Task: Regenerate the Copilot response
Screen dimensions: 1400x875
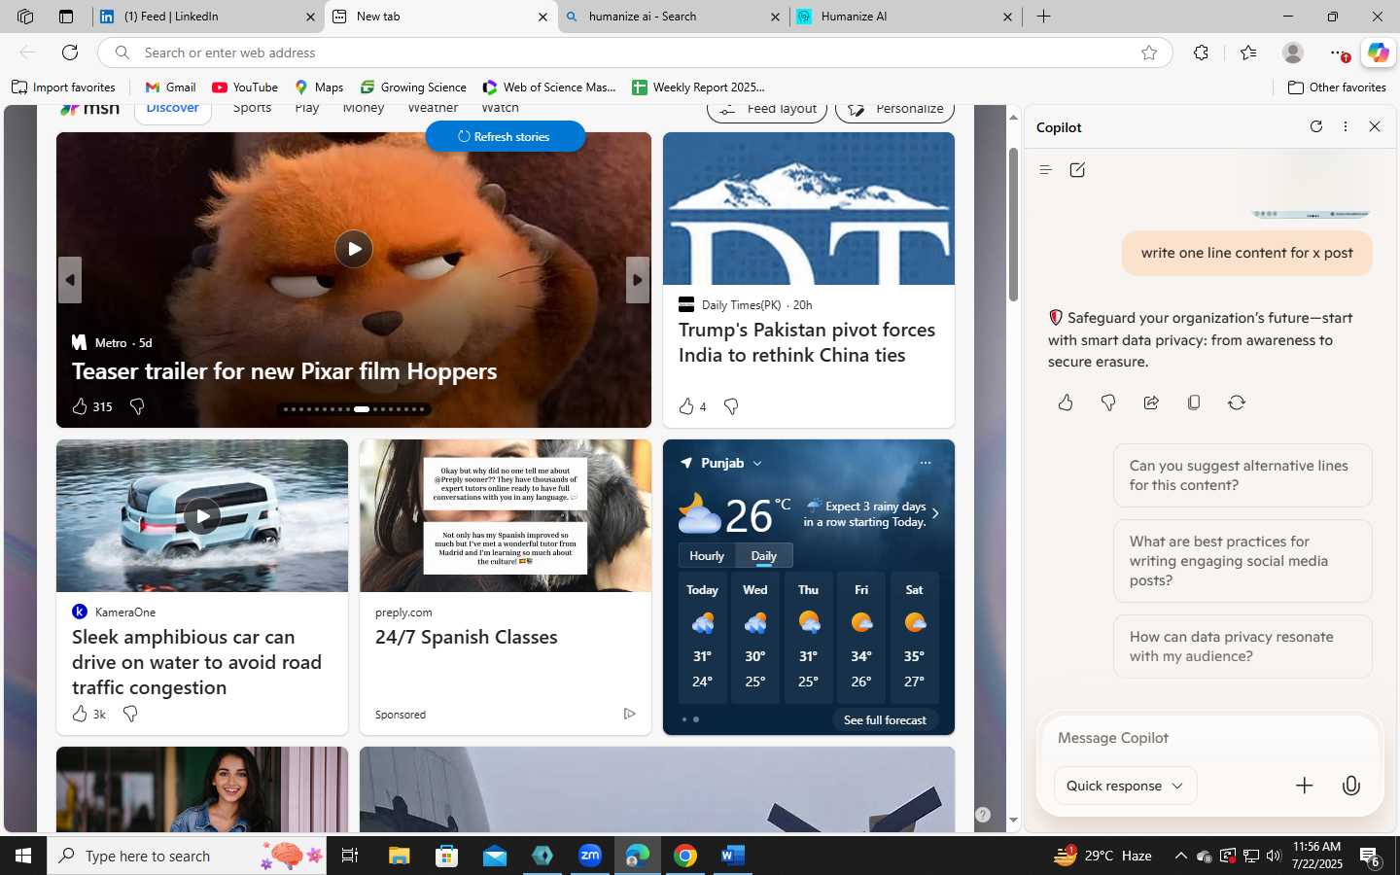Action: [1237, 402]
